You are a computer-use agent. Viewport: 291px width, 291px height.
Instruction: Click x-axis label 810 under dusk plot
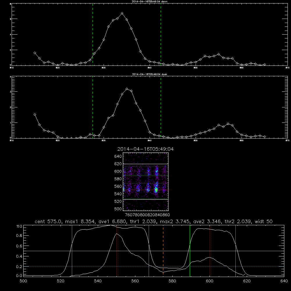(12, 141)
